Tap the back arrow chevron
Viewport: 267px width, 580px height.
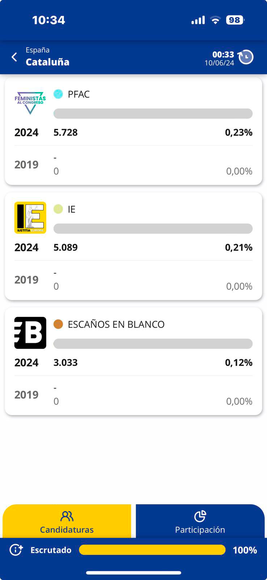[x=14, y=57]
